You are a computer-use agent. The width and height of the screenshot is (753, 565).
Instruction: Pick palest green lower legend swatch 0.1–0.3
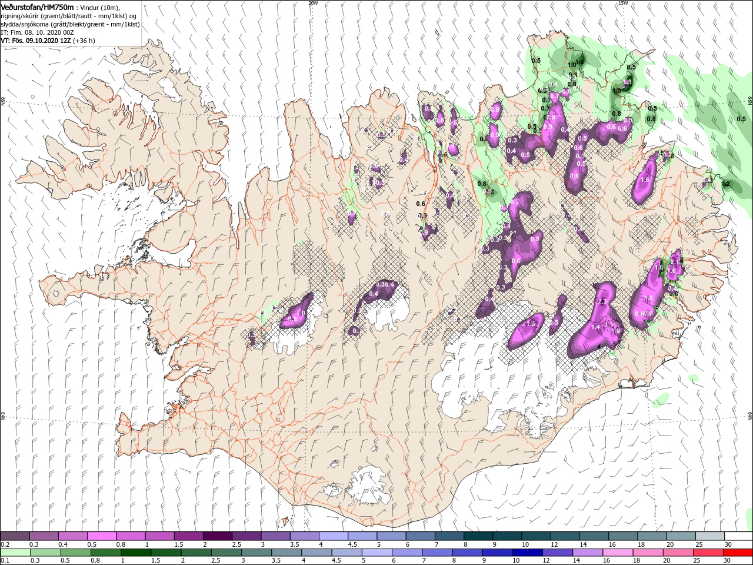[x=15, y=553]
